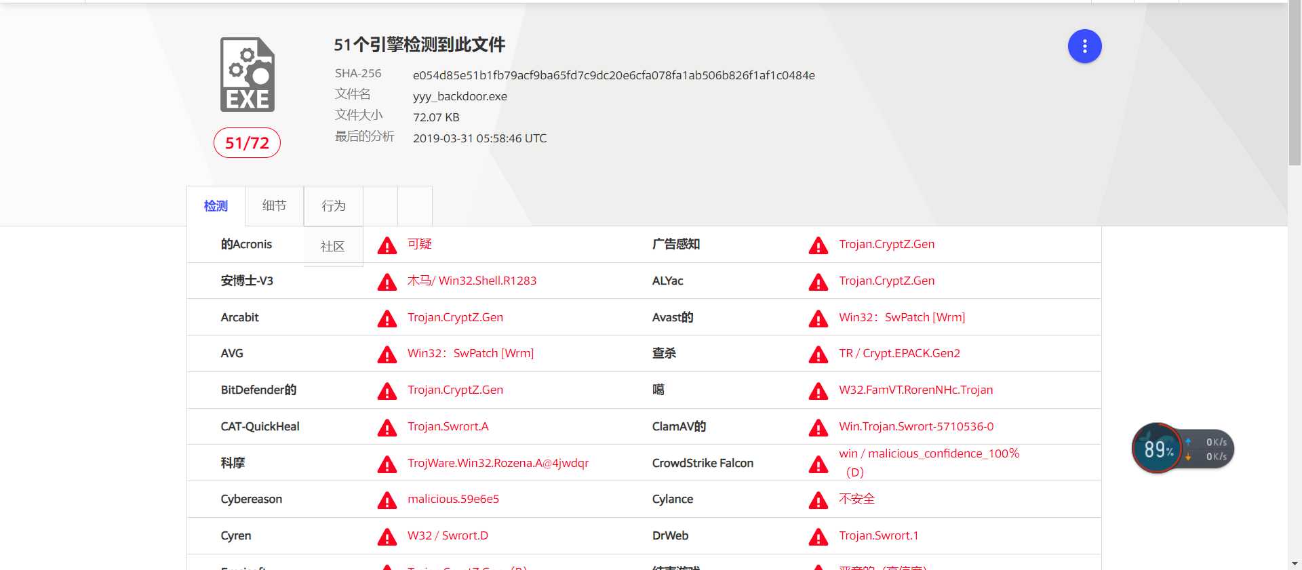Click AVG's Win32: SwPatch [Wrm] result

(471, 353)
